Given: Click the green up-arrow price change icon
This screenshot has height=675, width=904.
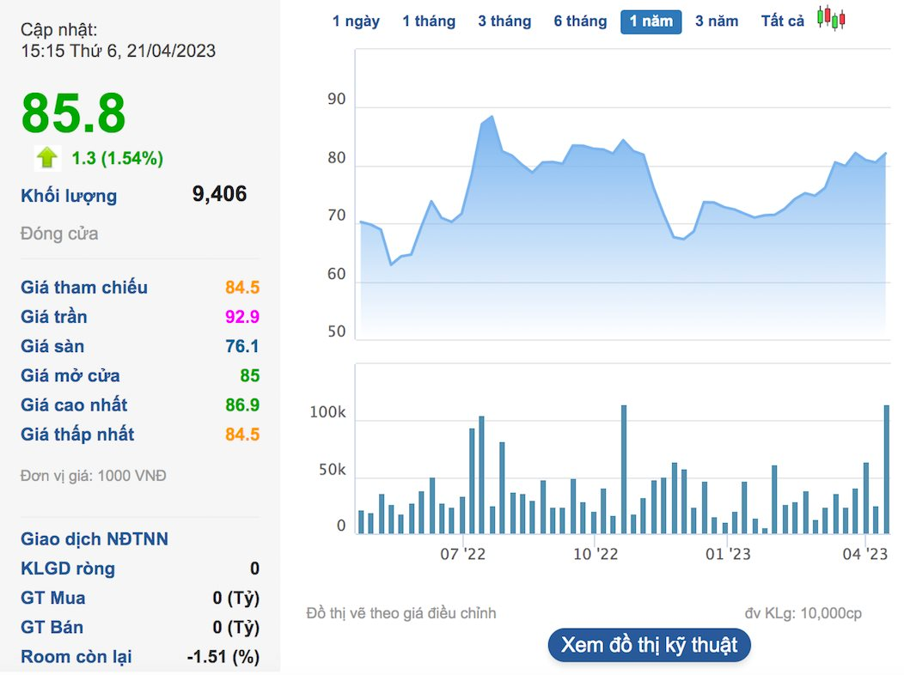Looking at the screenshot, I should 47,157.
